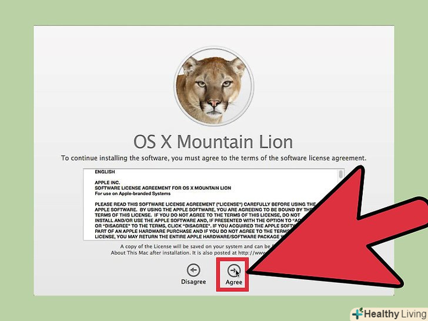The image size is (428, 321).
Task: Click the Agree forward-arrow icon
Action: 233,270
